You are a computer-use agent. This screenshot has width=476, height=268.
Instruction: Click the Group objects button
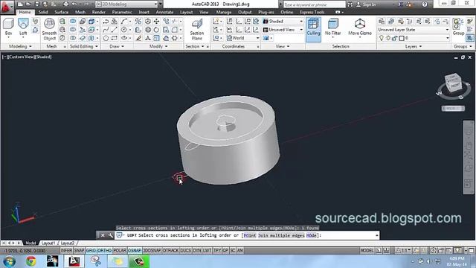click(x=458, y=27)
